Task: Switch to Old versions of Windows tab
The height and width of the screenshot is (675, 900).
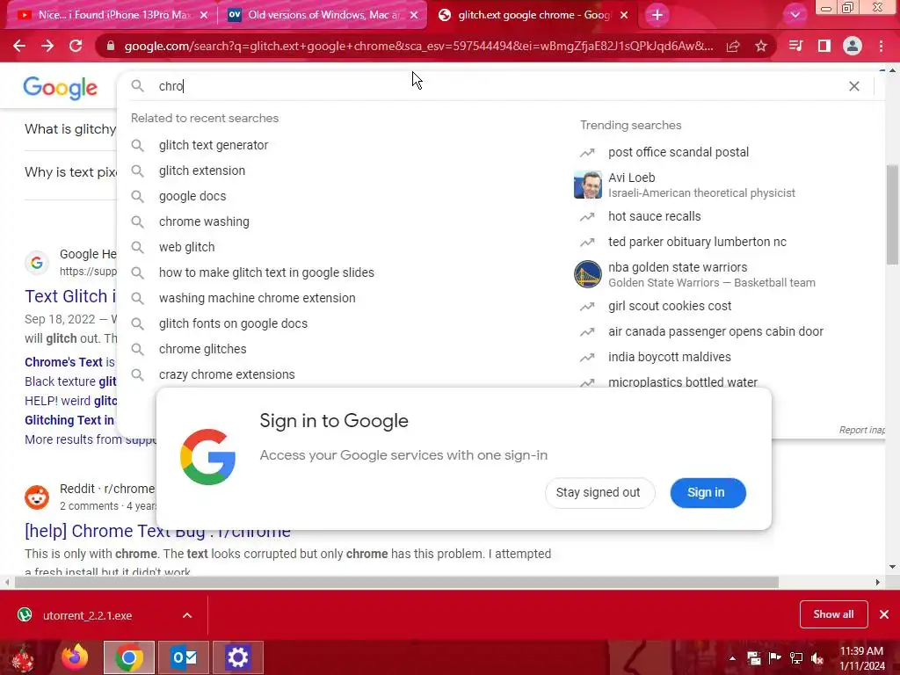Action: (x=322, y=15)
